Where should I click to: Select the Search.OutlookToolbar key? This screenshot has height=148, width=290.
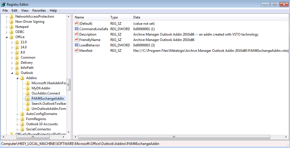click(49, 104)
